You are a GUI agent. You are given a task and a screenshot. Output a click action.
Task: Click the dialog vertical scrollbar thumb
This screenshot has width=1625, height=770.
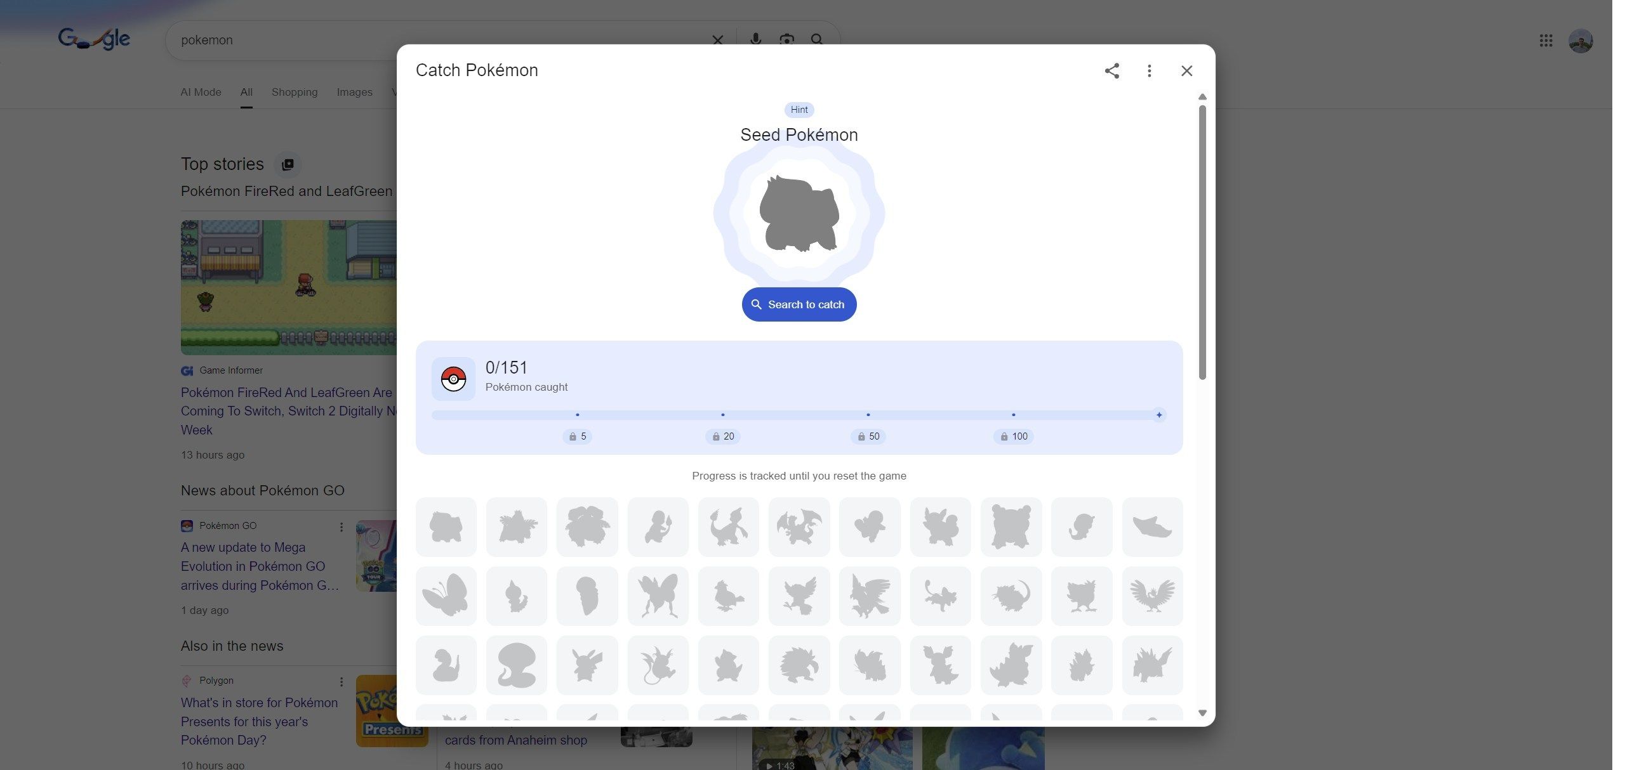click(x=1202, y=242)
